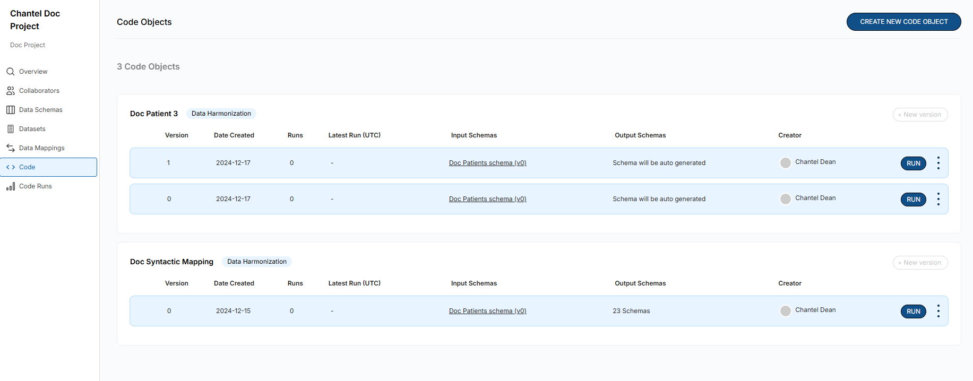Click the Data Schemas columns icon
Viewport: 973px width, 381px height.
10,110
